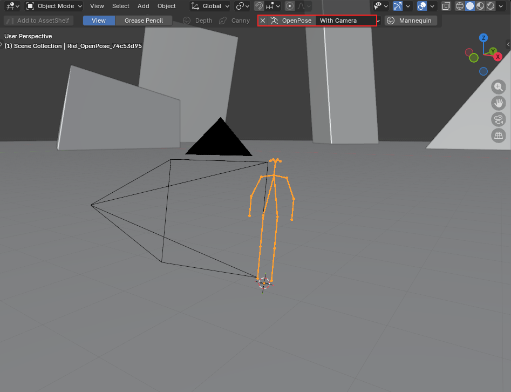This screenshot has width=511, height=392.
Task: Click the negative X axis gizmo circle
Action: [x=469, y=52]
